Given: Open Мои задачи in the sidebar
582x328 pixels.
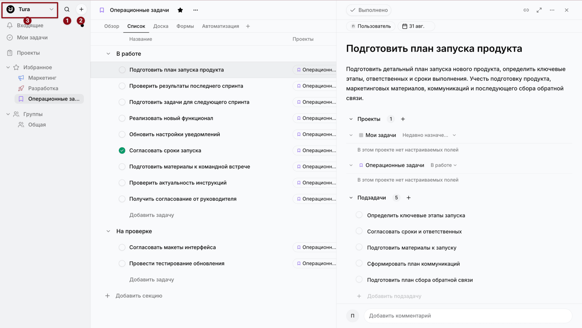Looking at the screenshot, I should tap(32, 37).
